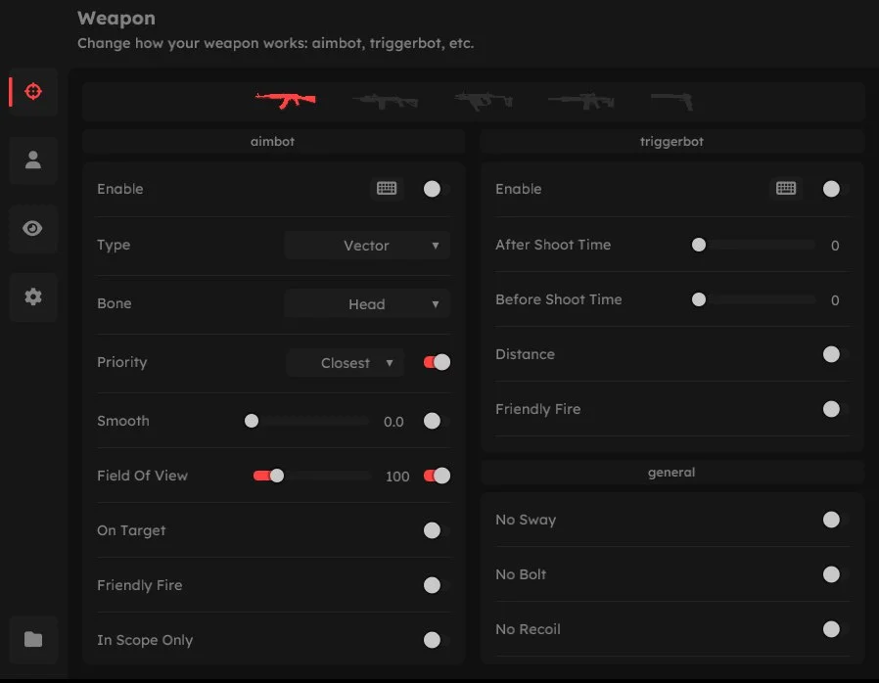Expand the Priority dropdown showing Closest
879x683 pixels.
tap(346, 363)
